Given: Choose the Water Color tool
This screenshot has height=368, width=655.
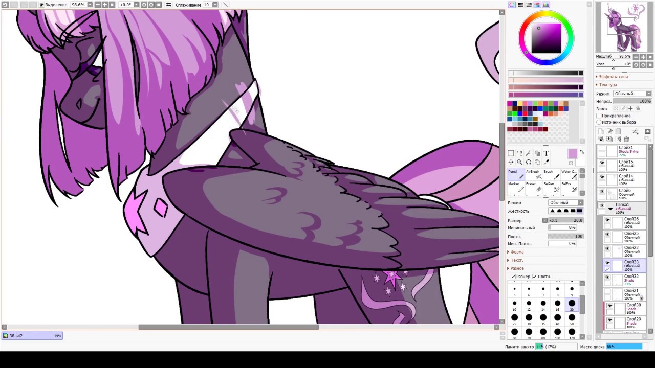Looking at the screenshot, I should [569, 175].
